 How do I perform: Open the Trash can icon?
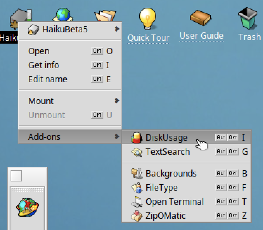tap(248, 18)
